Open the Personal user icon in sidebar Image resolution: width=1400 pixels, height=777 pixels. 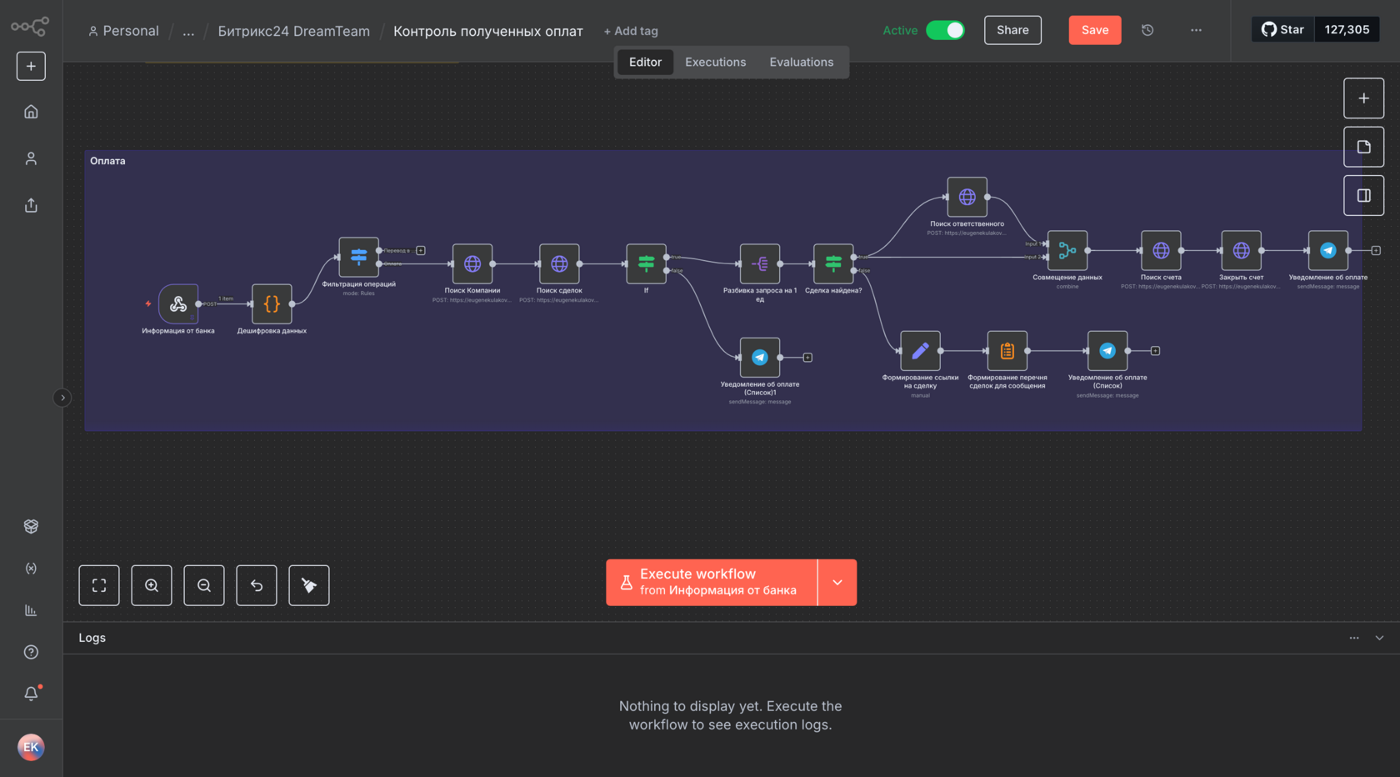click(x=31, y=158)
